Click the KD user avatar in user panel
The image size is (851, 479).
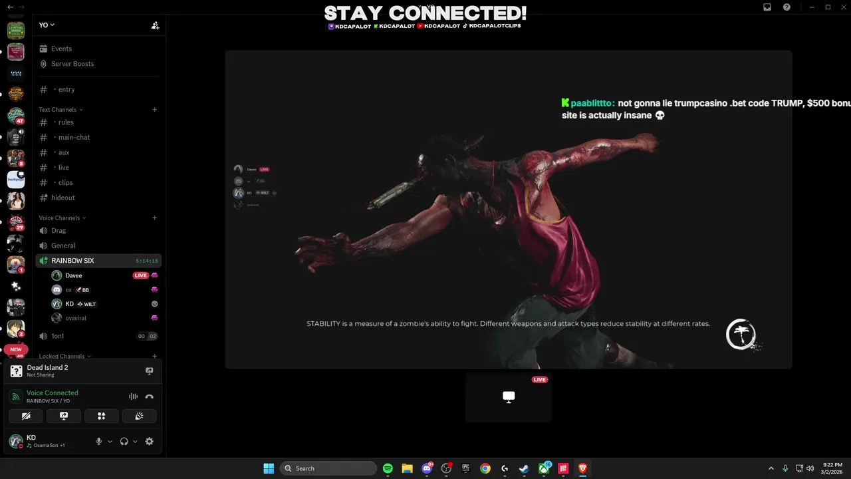[x=16, y=441]
